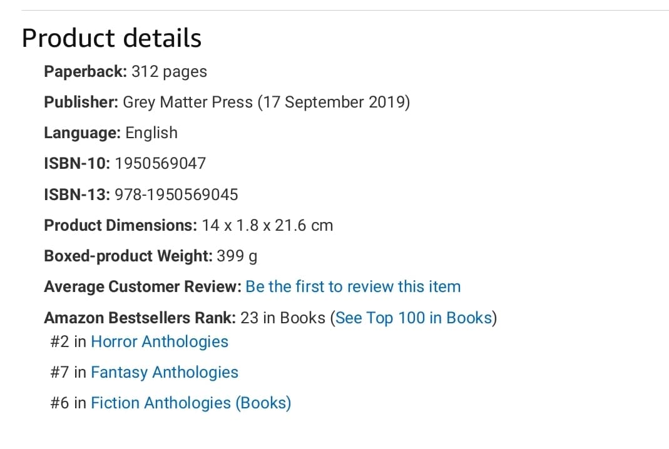This screenshot has height=449, width=669.
Task: Go to the Fantasy Anthologies category
Action: (164, 373)
